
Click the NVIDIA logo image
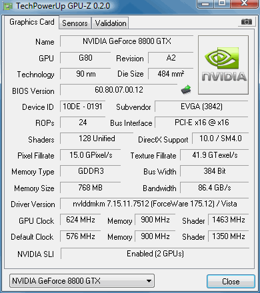pos(223,65)
